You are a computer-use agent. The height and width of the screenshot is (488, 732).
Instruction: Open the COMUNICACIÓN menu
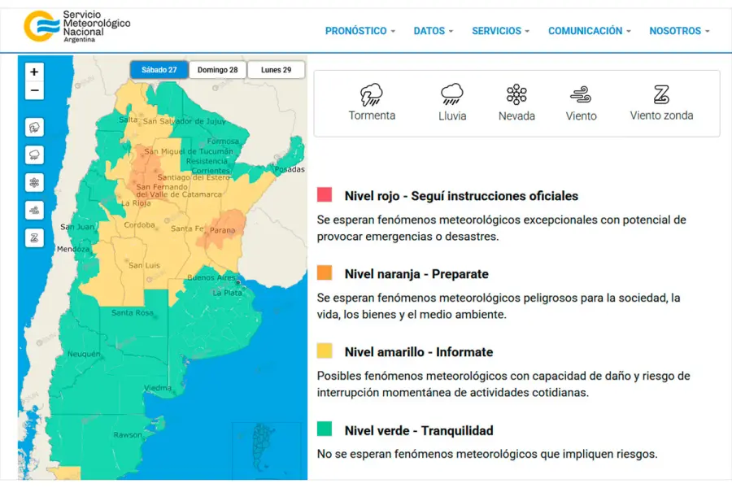589,31
